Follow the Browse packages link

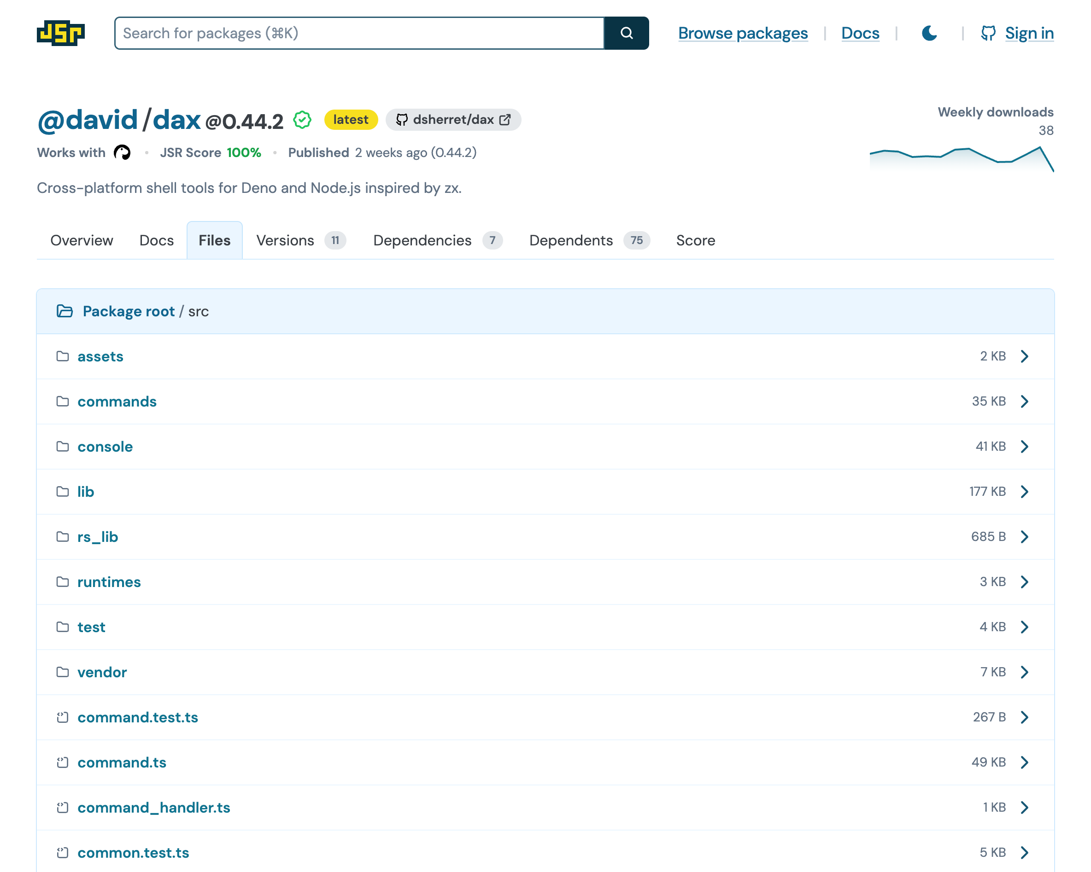pos(742,34)
